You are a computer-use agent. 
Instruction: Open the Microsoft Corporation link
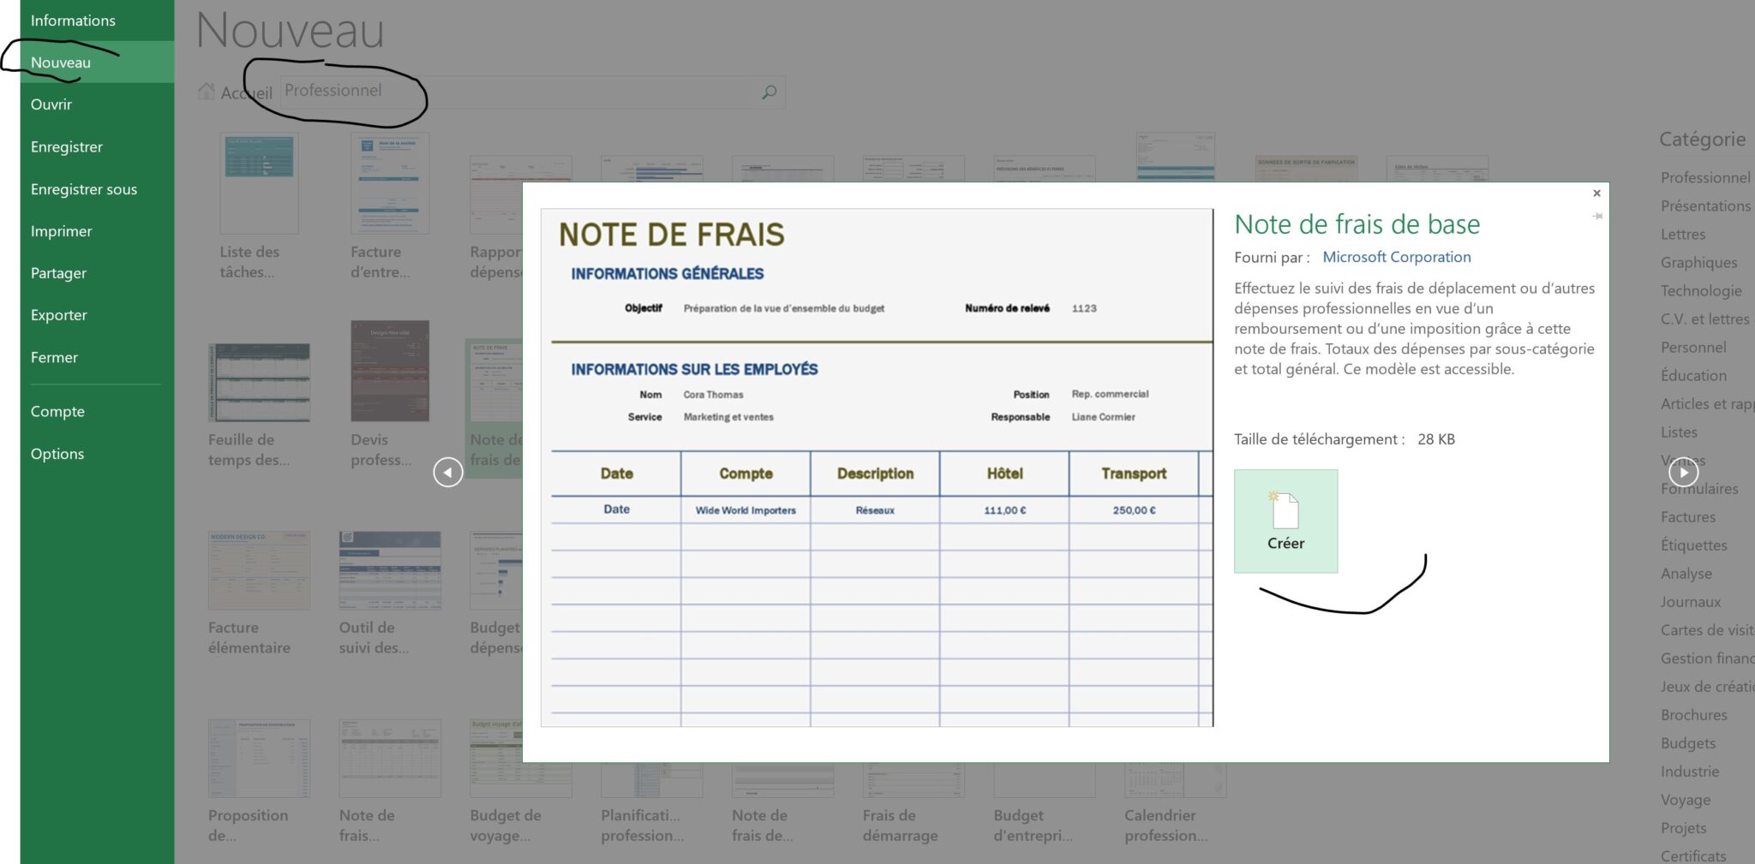[1397, 256]
